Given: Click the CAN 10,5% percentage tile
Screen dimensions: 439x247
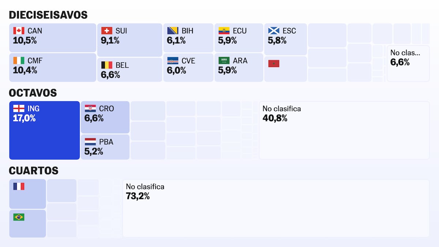Looking at the screenshot, I should point(53,38).
